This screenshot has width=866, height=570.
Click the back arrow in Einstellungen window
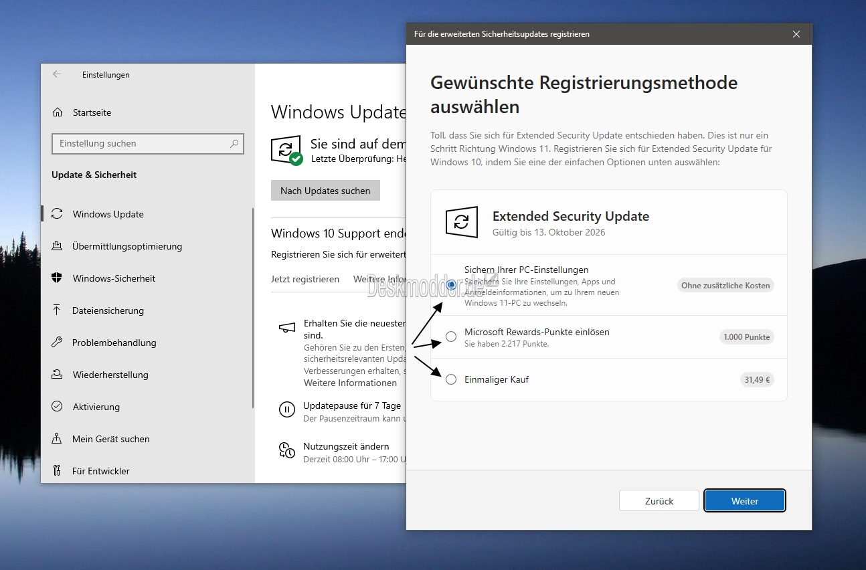click(x=57, y=74)
